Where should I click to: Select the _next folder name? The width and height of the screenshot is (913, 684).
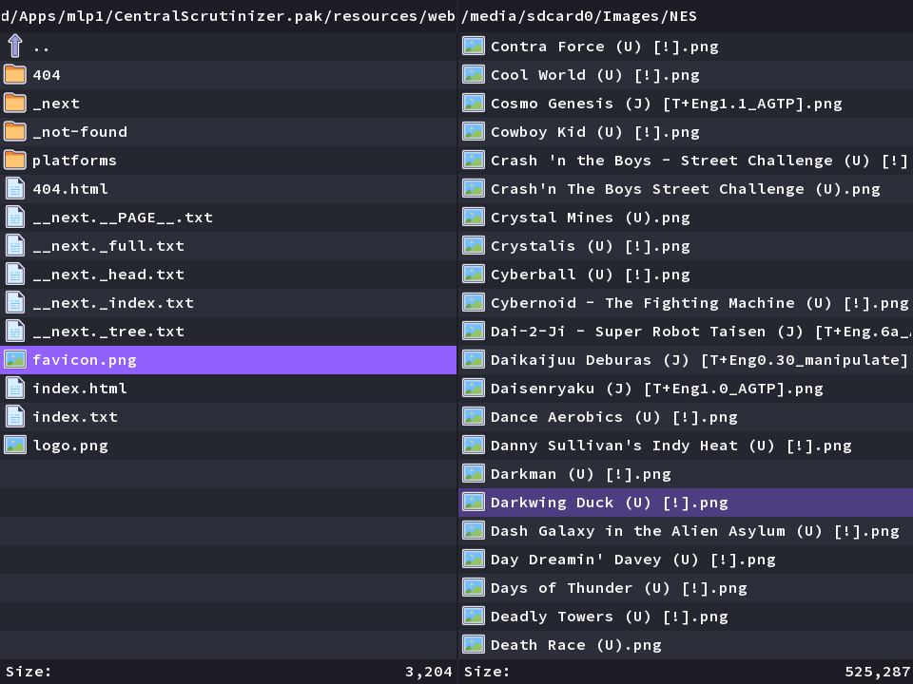56,104
